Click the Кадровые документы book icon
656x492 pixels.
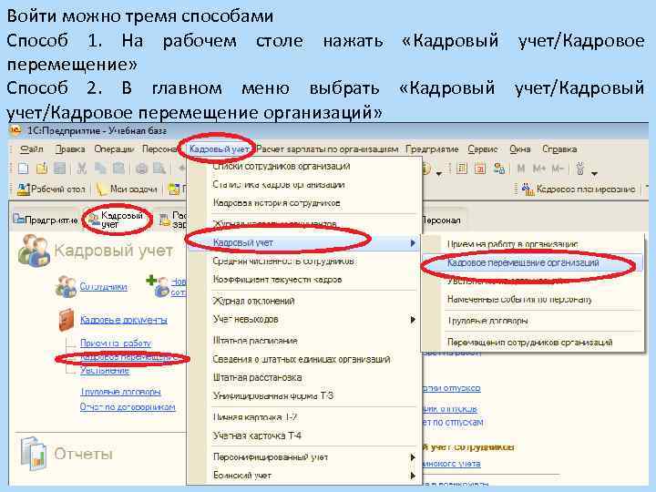pyautogui.click(x=67, y=320)
